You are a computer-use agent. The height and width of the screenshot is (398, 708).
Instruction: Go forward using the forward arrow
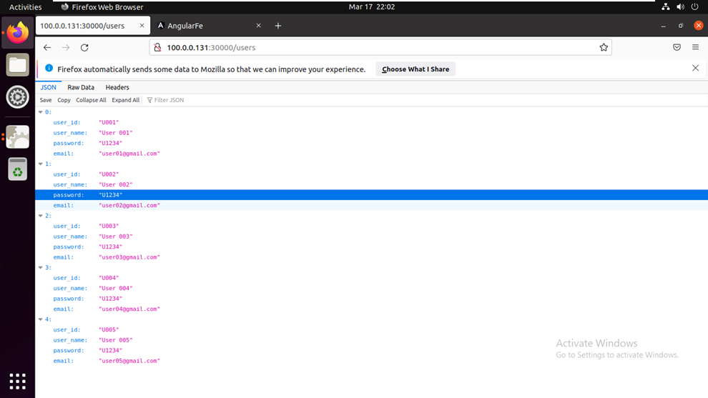tap(66, 47)
